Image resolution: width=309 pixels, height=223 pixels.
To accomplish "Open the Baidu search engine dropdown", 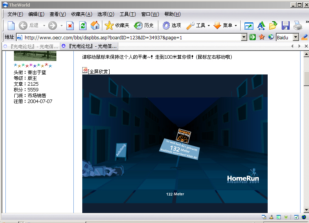I will point(295,37).
